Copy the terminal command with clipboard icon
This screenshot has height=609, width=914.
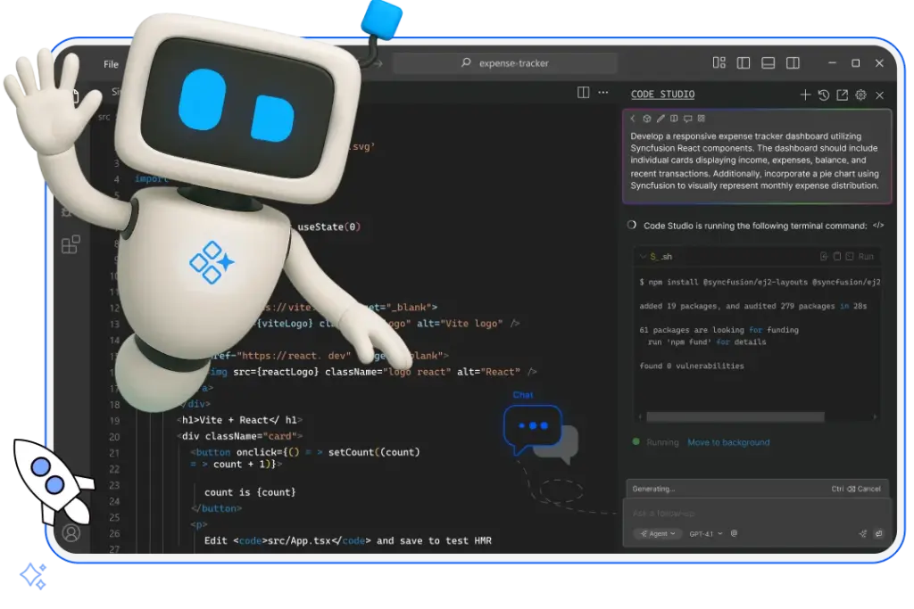[837, 256]
